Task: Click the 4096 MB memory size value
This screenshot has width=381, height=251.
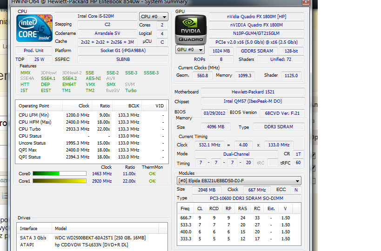Action: click(215, 127)
